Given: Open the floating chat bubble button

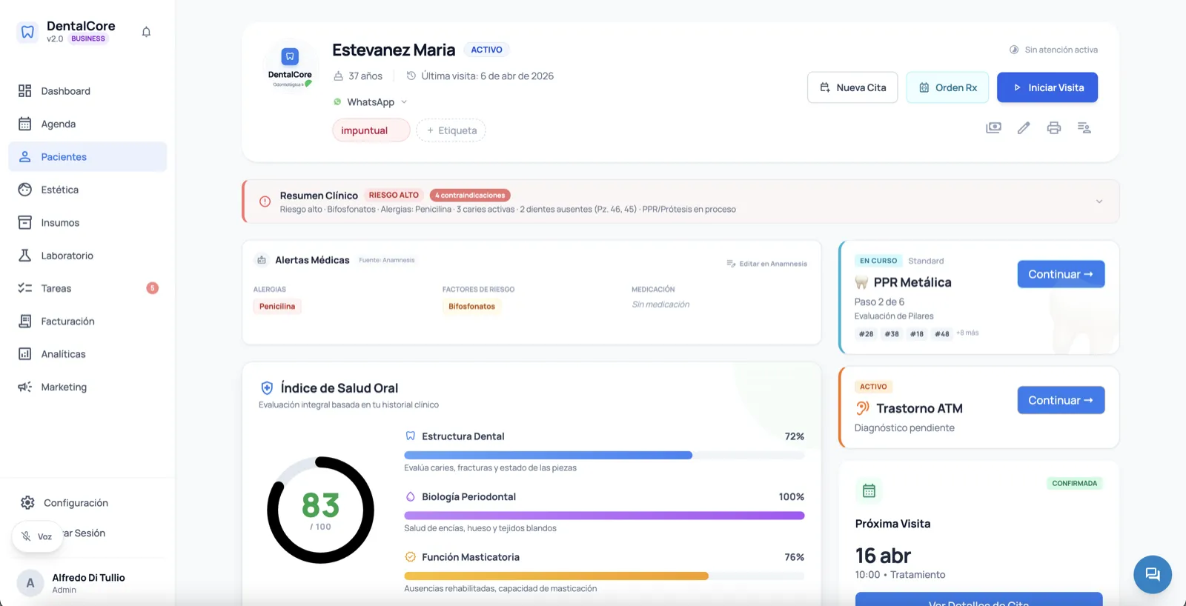Looking at the screenshot, I should click(x=1152, y=574).
